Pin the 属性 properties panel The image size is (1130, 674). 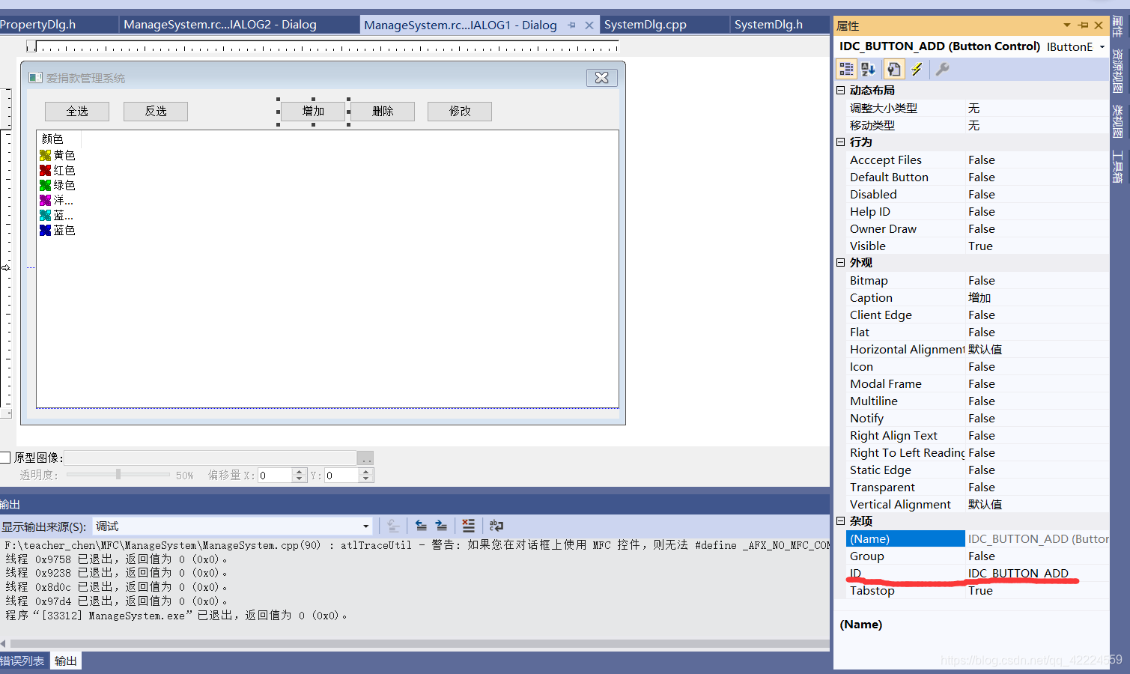point(1083,25)
